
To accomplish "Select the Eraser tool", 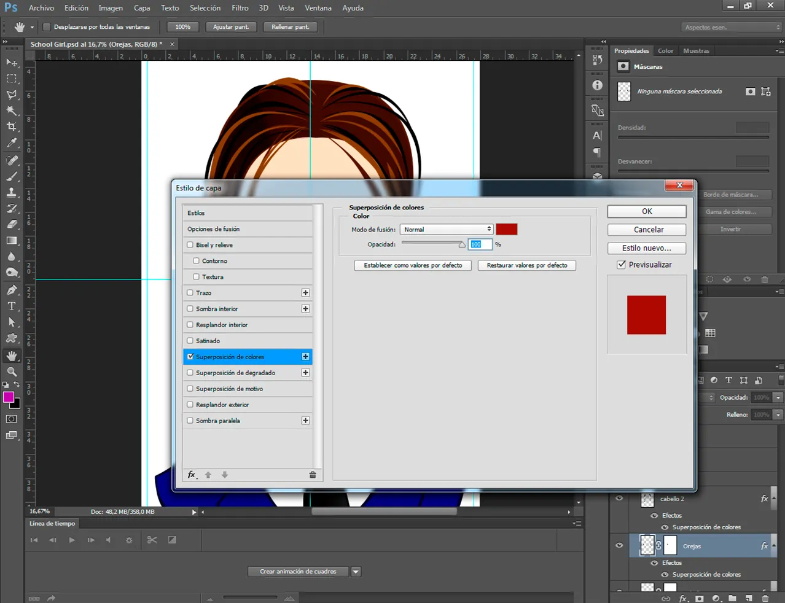I will click(12, 224).
